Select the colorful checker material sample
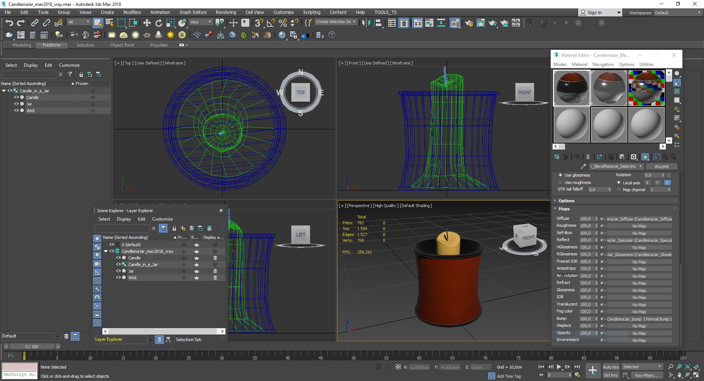Image resolution: width=704 pixels, height=381 pixels. point(646,88)
